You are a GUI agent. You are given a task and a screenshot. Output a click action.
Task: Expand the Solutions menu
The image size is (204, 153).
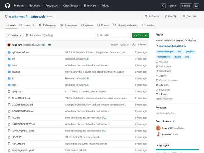[36, 6]
